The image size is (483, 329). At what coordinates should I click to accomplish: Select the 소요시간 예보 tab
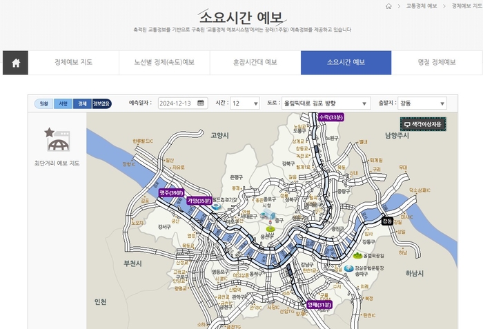click(x=346, y=63)
